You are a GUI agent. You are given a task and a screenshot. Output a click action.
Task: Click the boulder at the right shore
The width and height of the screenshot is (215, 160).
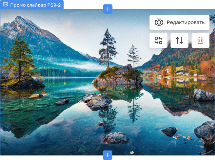[x=203, y=95]
